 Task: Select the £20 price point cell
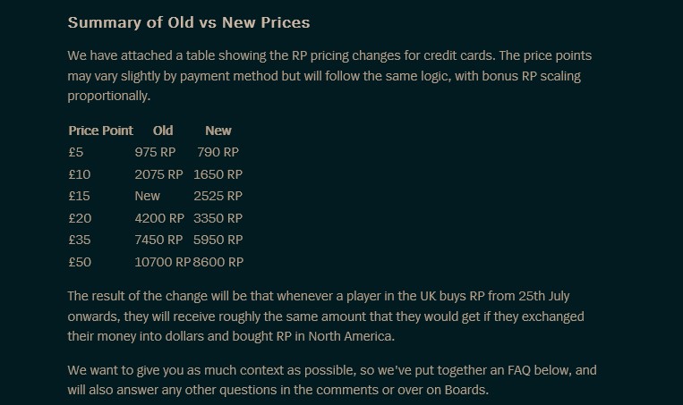(x=80, y=218)
